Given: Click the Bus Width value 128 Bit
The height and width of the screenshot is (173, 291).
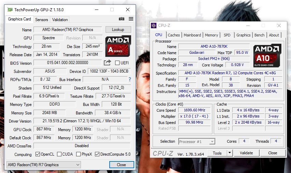Looking at the screenshot, I should (116, 104).
